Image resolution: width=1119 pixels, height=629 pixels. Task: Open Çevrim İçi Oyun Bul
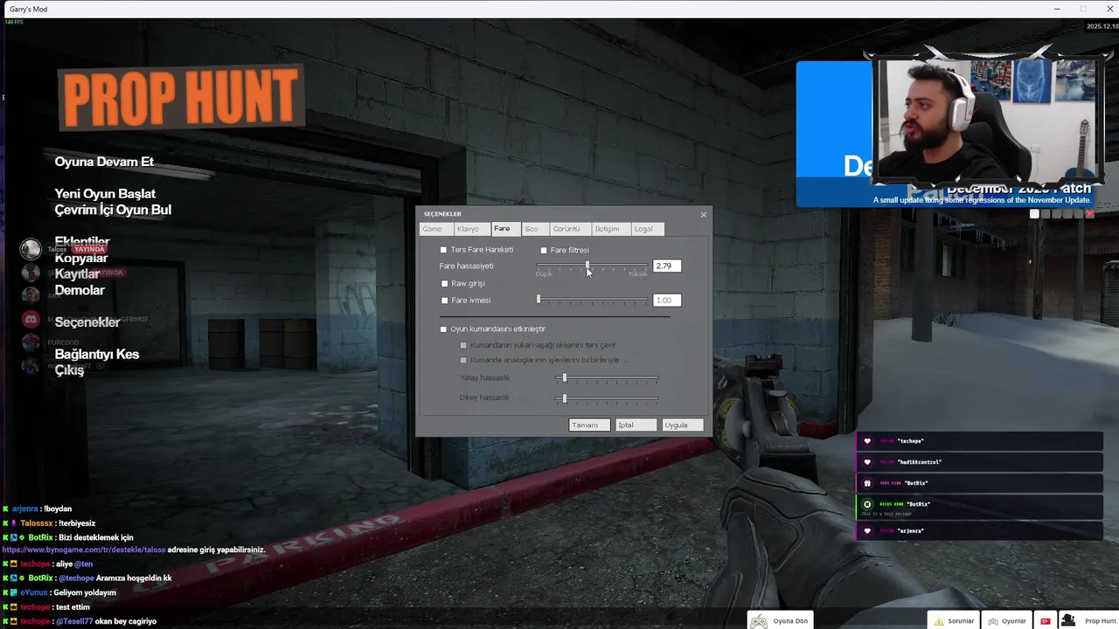click(113, 210)
